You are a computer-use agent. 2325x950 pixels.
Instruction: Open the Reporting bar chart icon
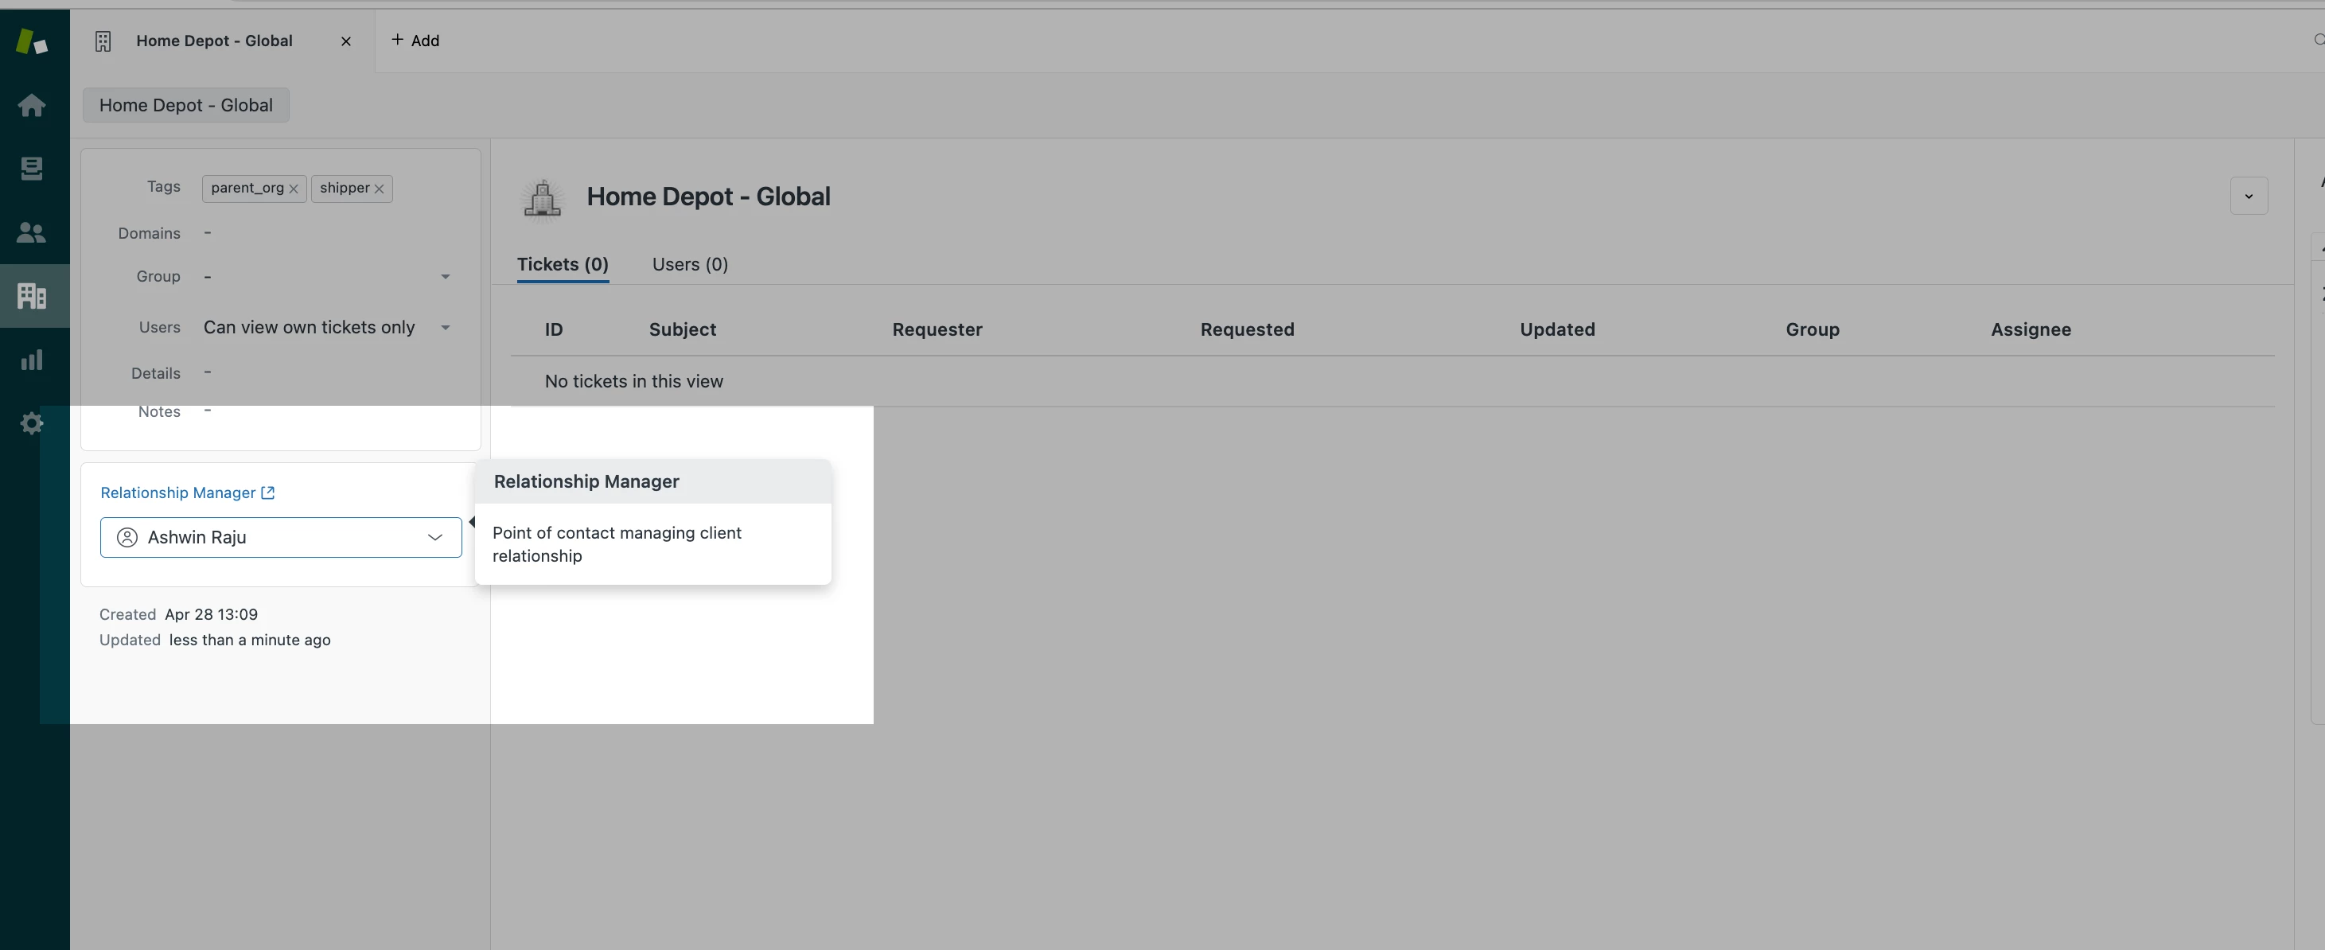32,360
